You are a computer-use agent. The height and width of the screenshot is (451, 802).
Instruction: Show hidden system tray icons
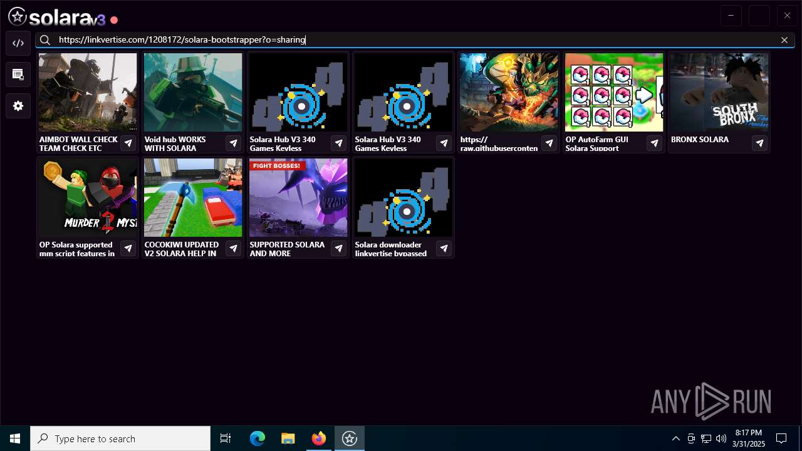[x=675, y=438]
